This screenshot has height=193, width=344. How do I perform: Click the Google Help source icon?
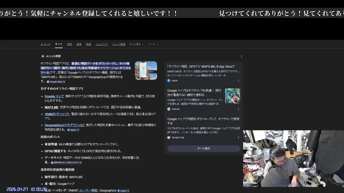[x=169, y=138]
